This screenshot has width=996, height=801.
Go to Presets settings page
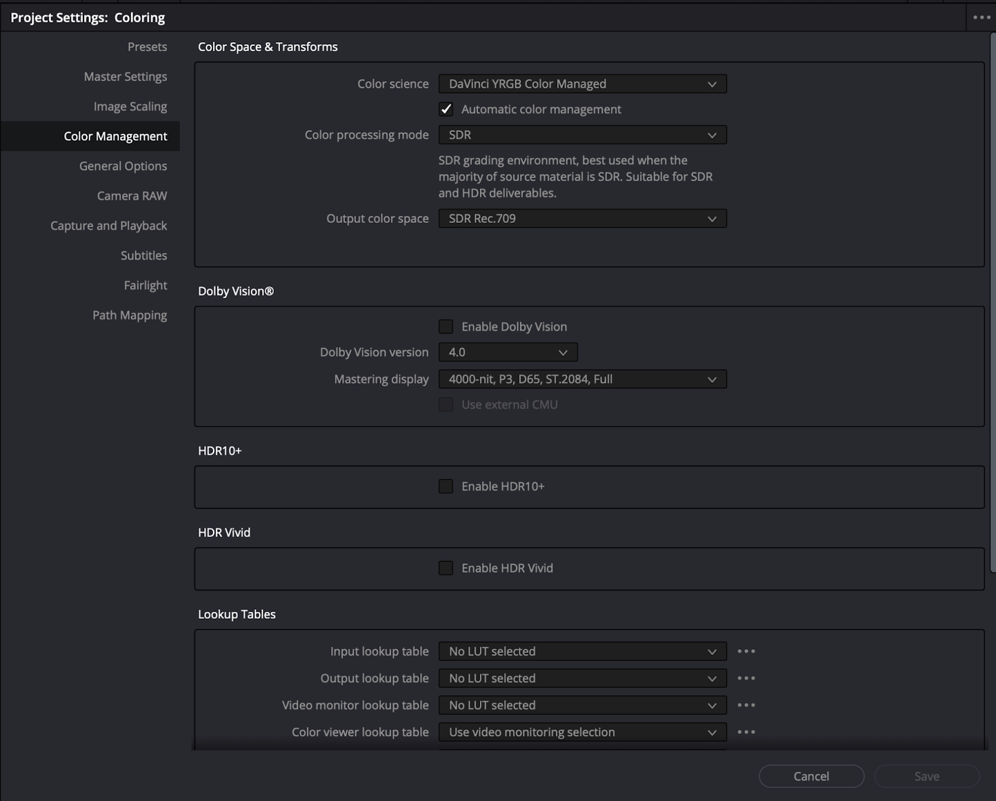click(148, 47)
